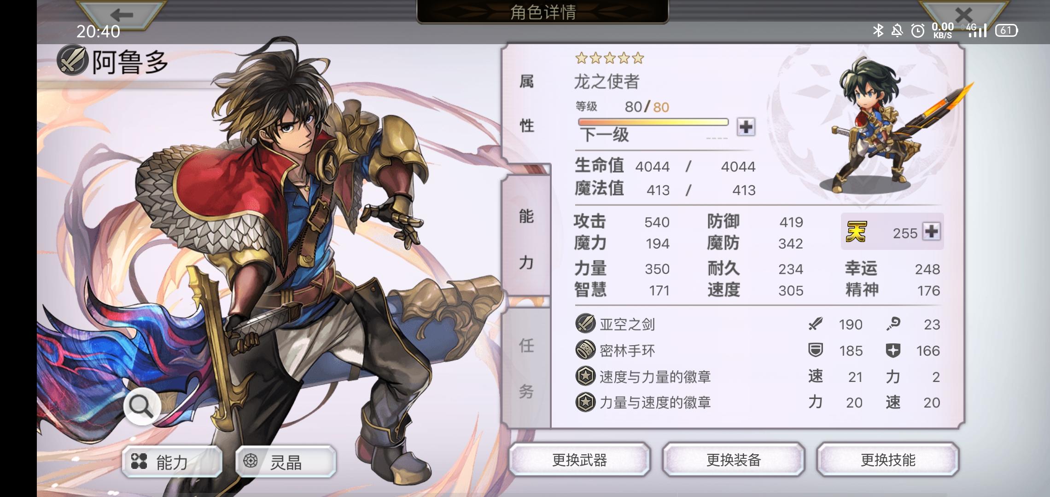Tap the sword class icon beside 阿鲁多
1050x497 pixels.
[72, 61]
